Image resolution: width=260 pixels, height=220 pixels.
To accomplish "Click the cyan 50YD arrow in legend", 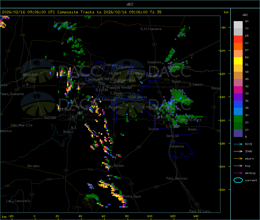I will 238,144.
